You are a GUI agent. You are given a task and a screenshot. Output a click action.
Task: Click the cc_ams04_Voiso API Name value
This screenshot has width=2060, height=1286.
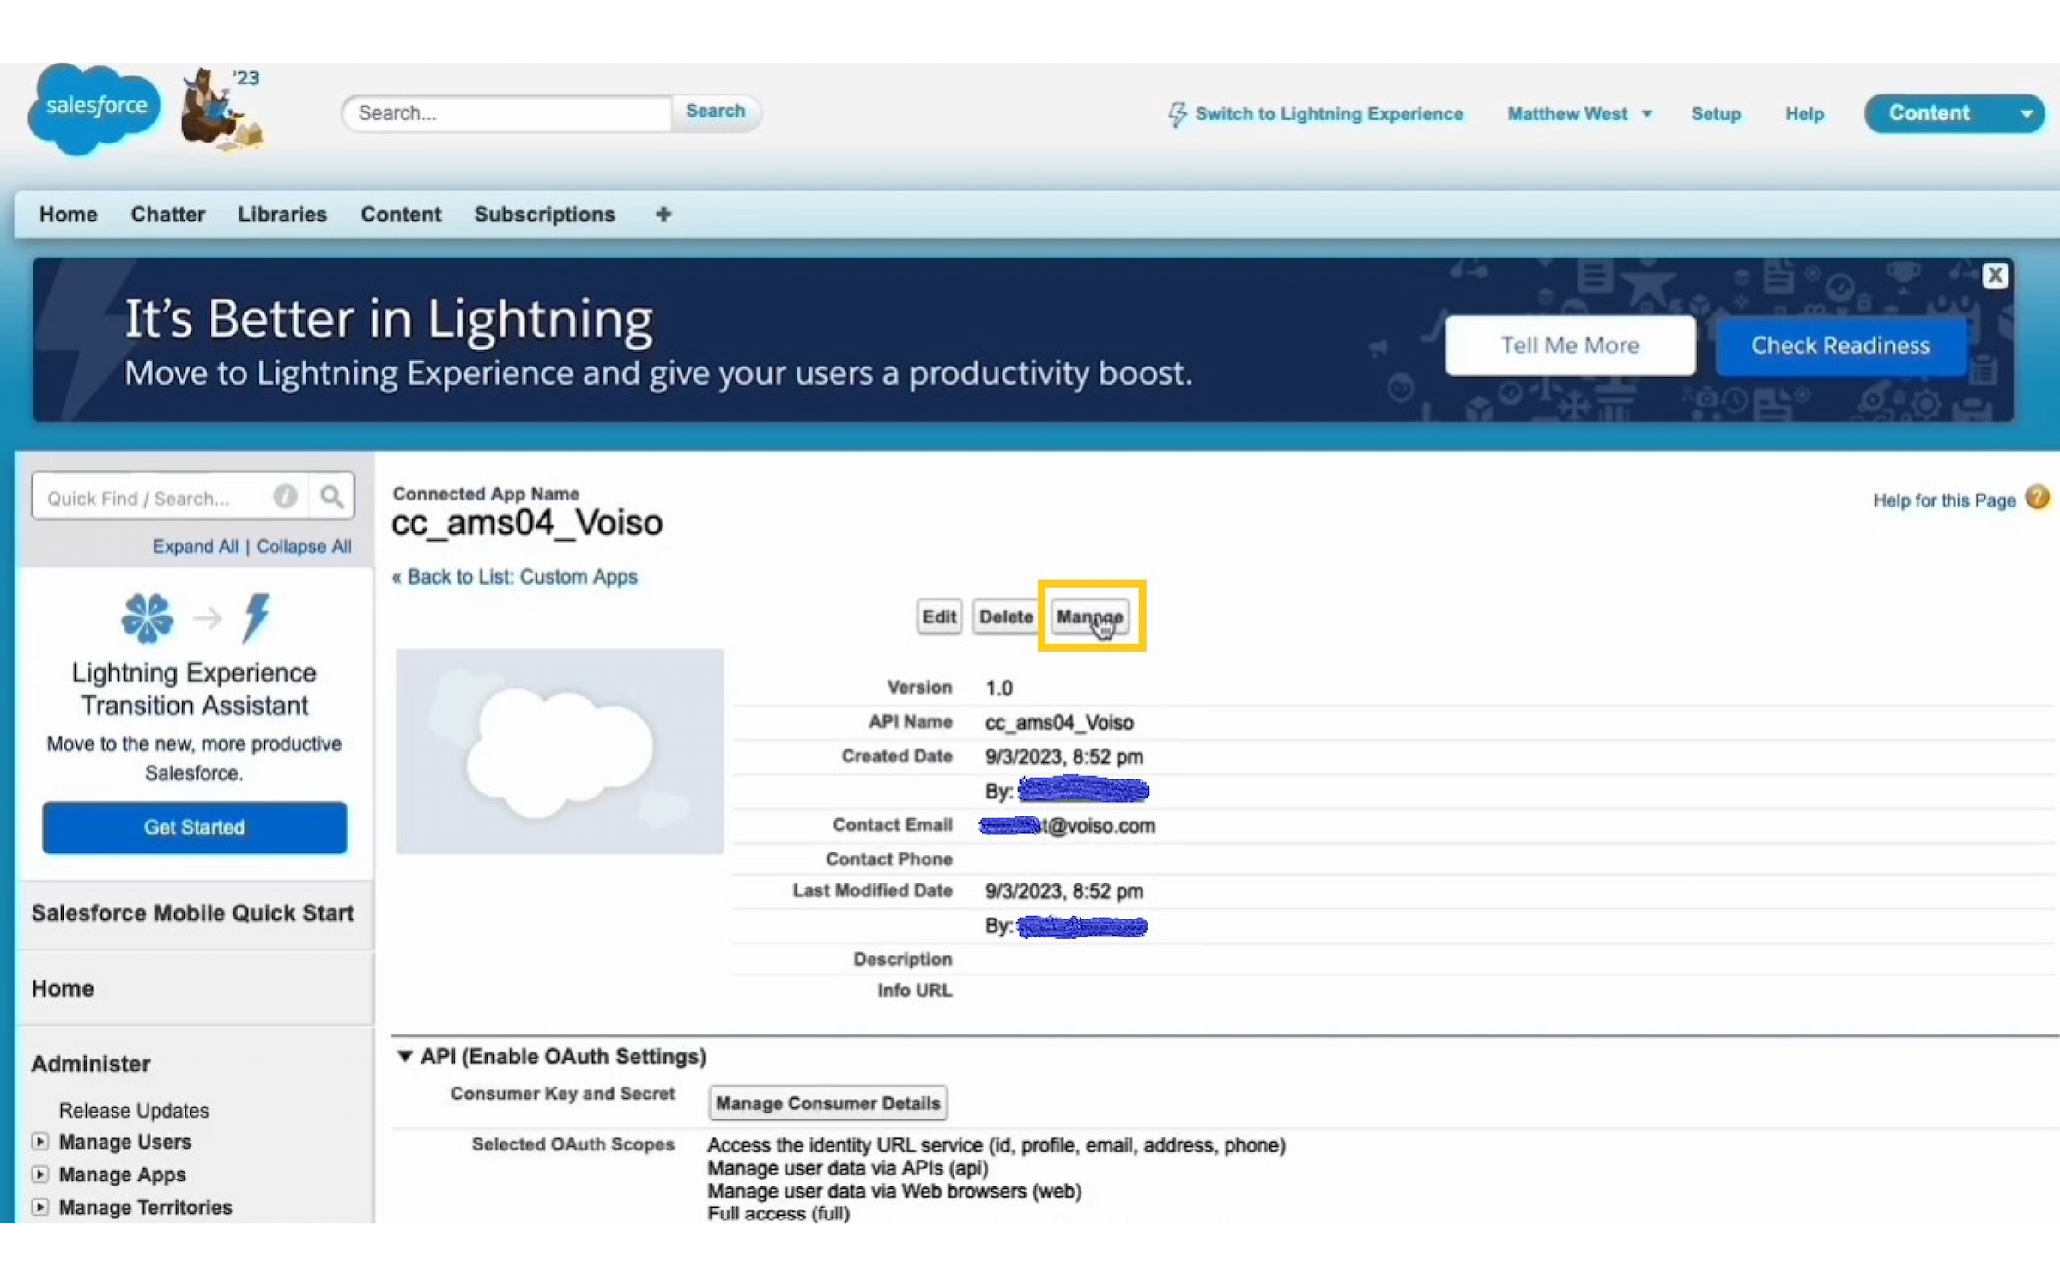click(1059, 723)
